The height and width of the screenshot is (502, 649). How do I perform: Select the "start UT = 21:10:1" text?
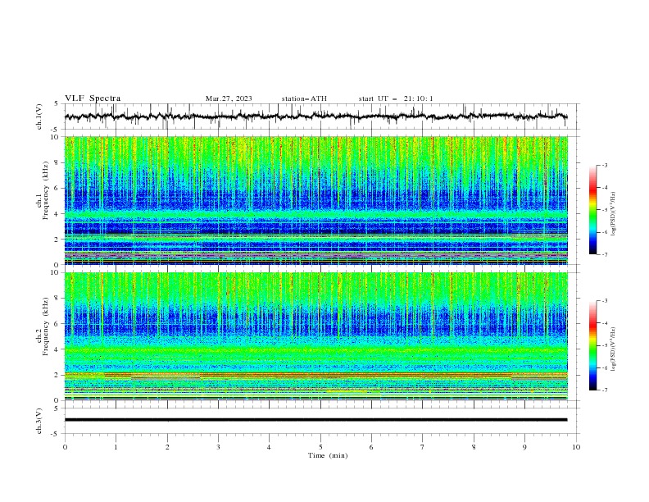click(x=396, y=98)
